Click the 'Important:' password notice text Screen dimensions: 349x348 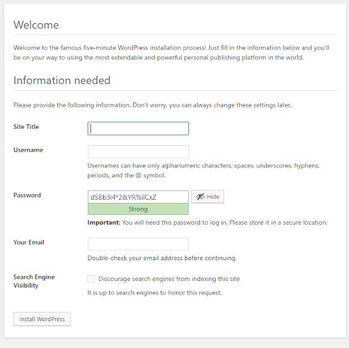tap(207, 223)
